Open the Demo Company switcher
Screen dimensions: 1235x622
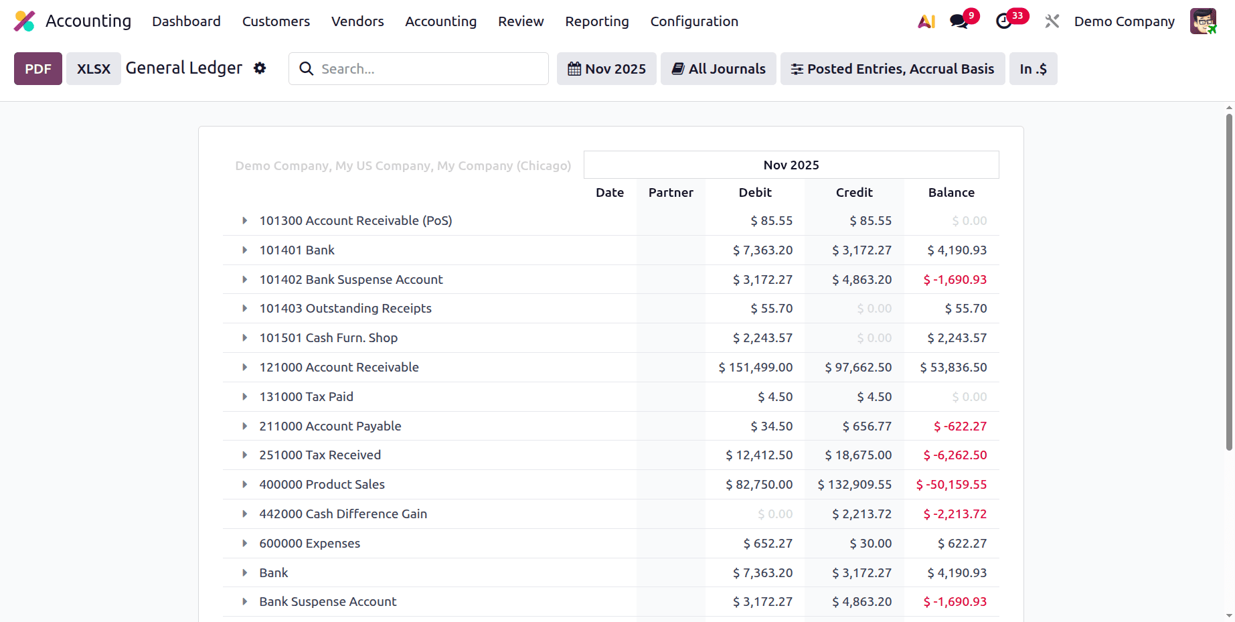(x=1124, y=21)
